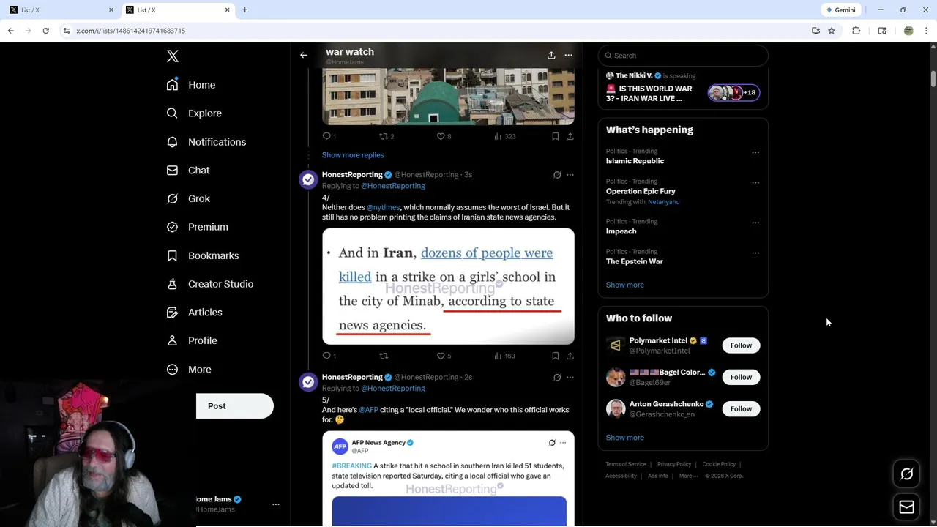Open @nytimes mention link

pyautogui.click(x=384, y=207)
